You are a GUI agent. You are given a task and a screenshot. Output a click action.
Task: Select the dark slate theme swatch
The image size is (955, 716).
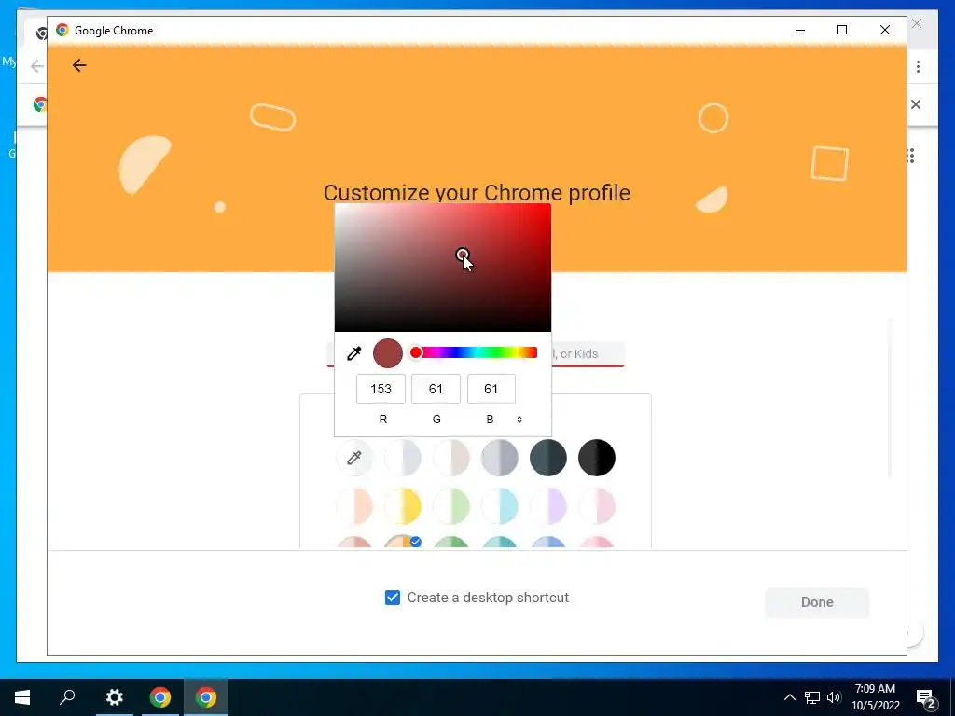pyautogui.click(x=548, y=457)
